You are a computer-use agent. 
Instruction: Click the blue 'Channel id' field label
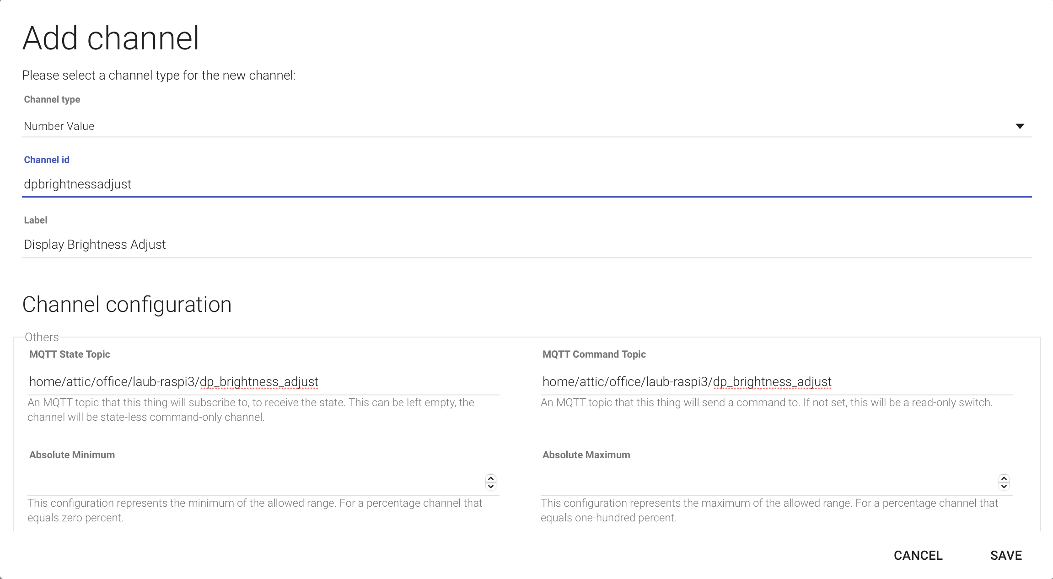click(47, 160)
